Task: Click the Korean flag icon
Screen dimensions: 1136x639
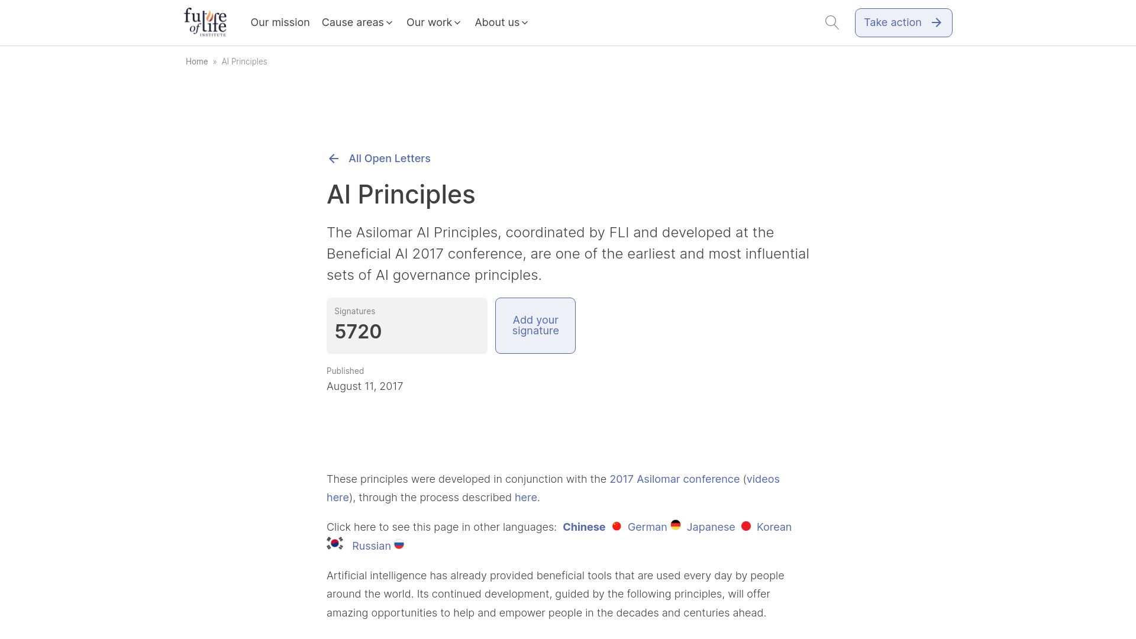Action: pyautogui.click(x=335, y=543)
